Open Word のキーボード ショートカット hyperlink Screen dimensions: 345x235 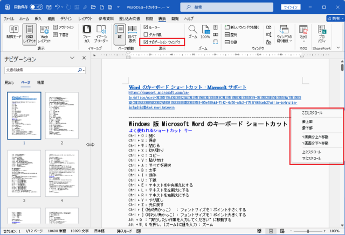coord(187,87)
